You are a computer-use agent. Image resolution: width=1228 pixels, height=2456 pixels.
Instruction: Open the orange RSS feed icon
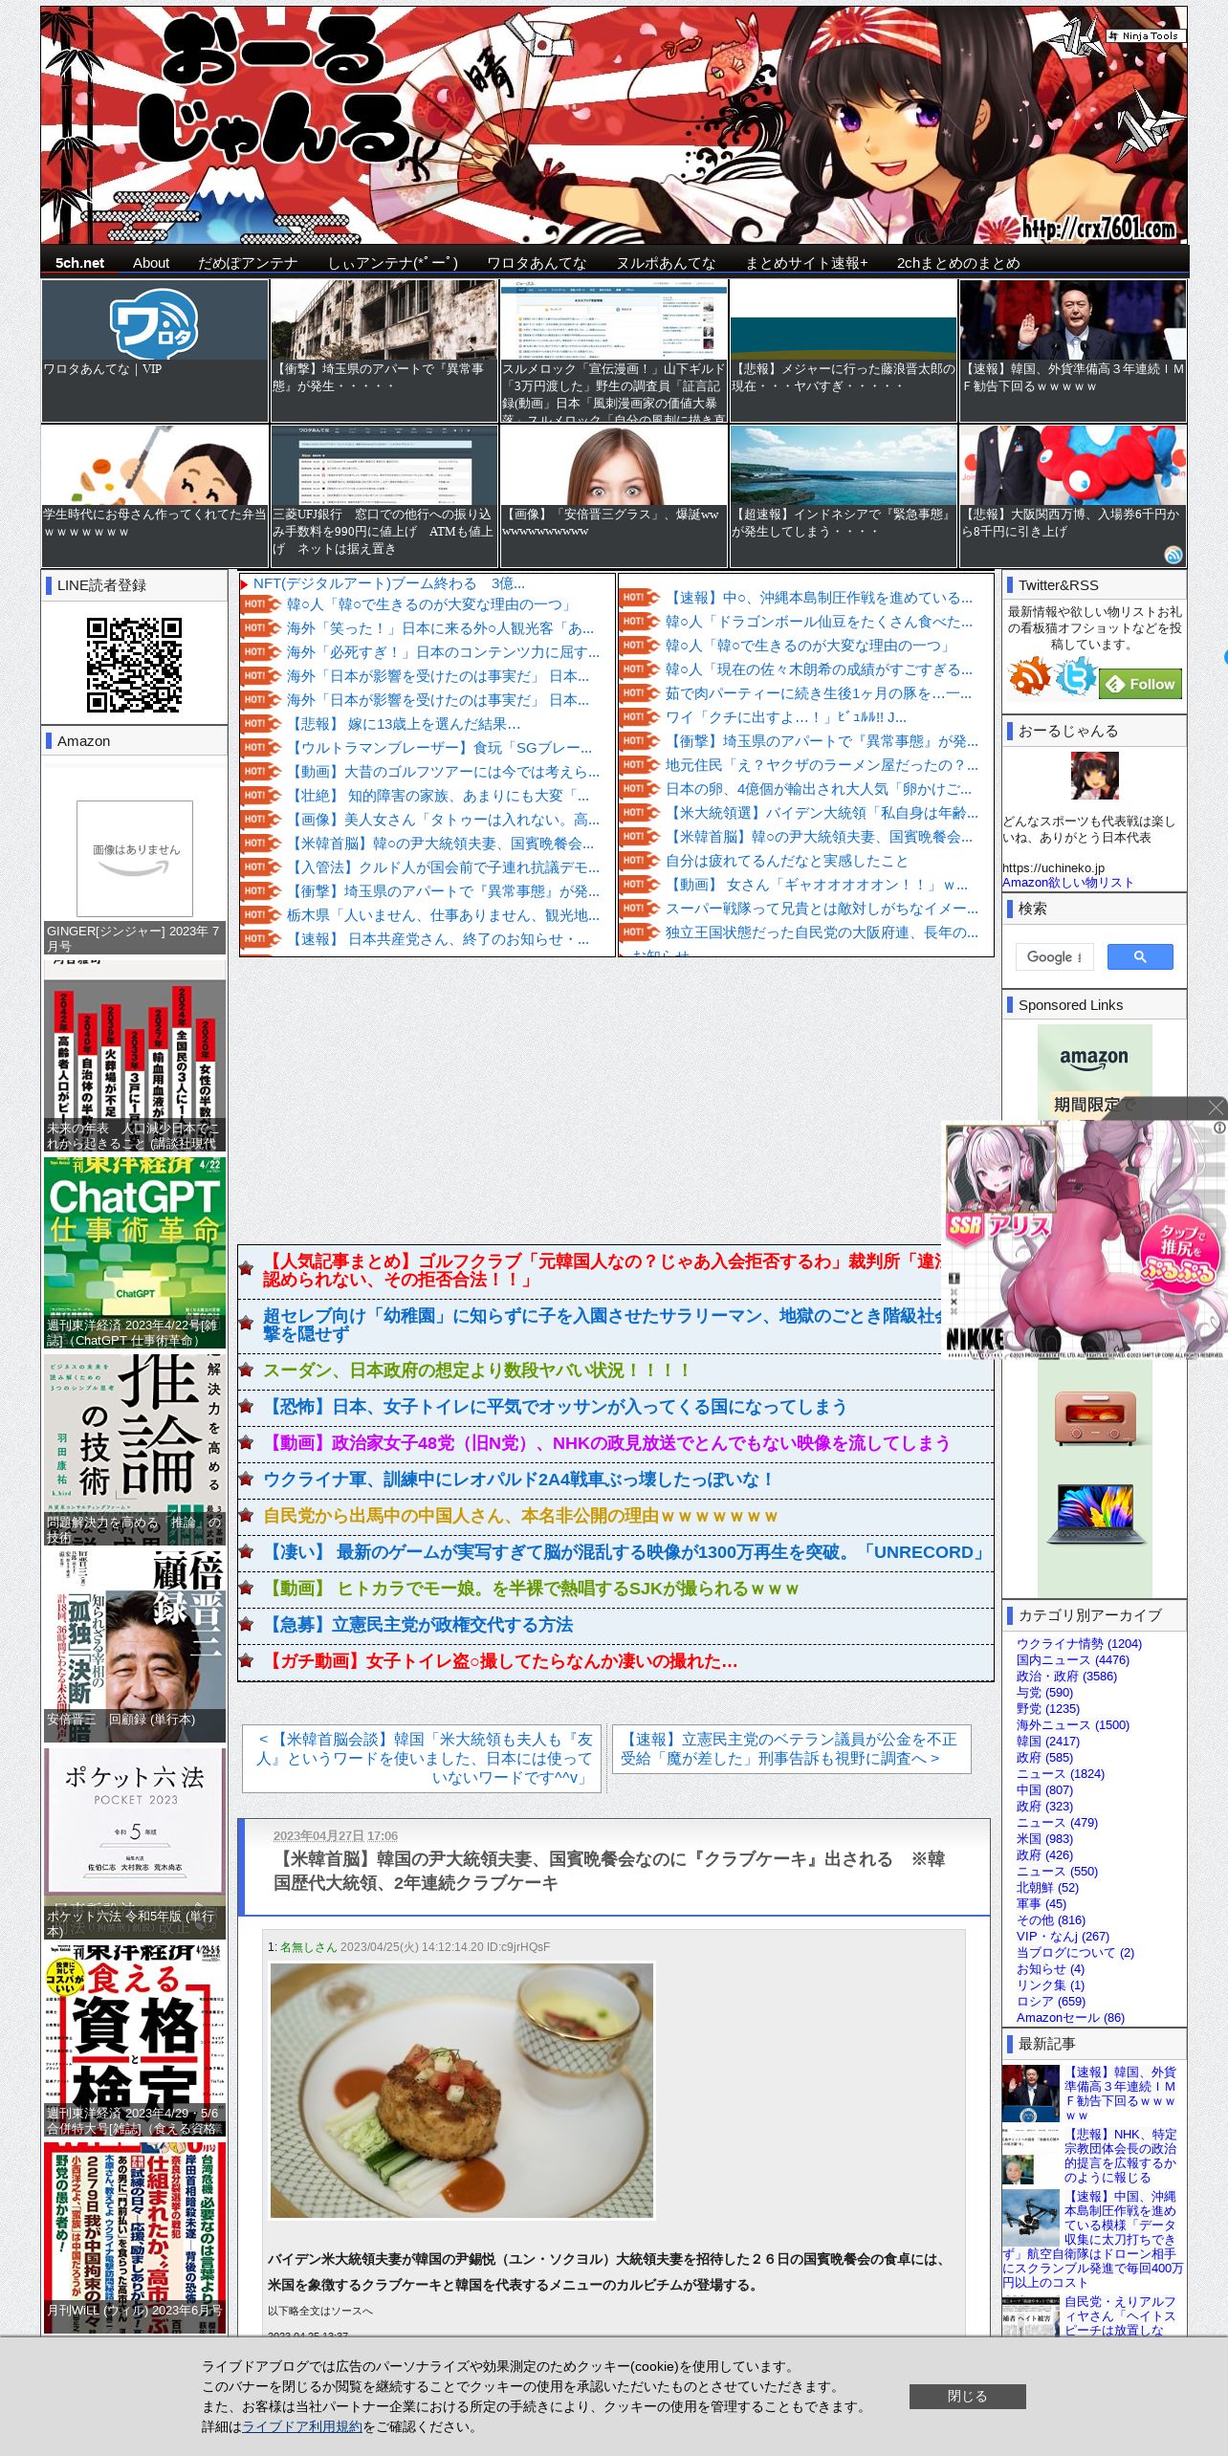click(1029, 676)
